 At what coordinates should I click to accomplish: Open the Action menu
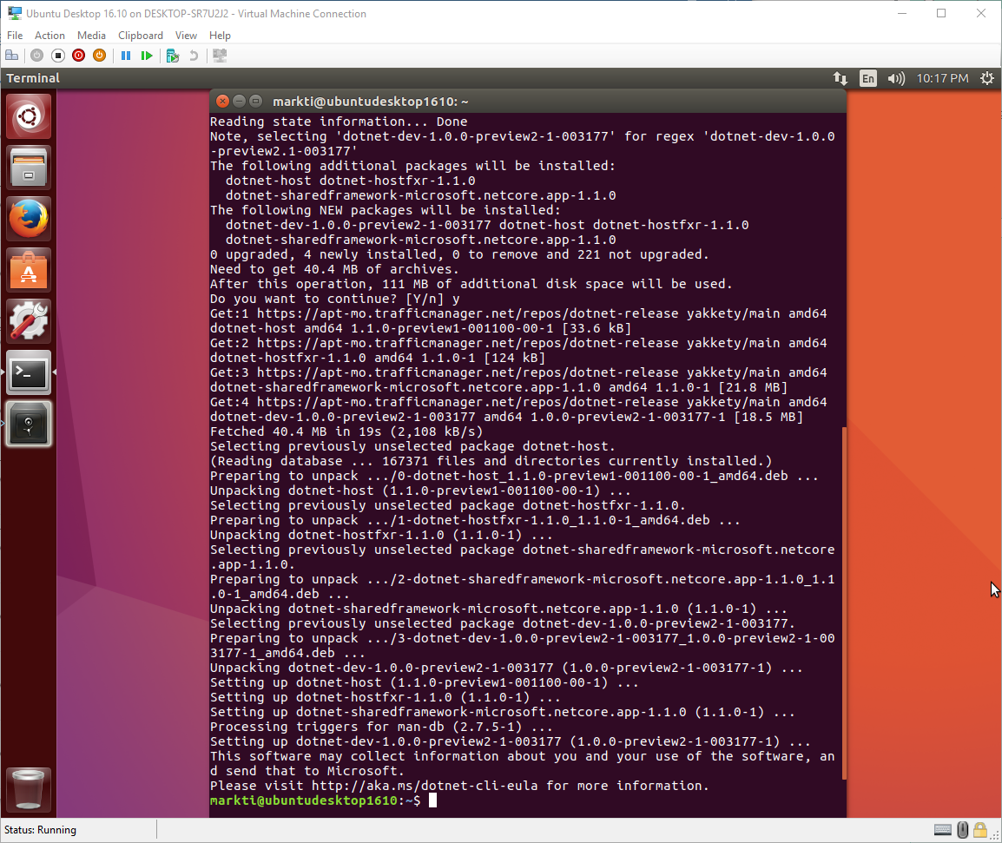49,36
